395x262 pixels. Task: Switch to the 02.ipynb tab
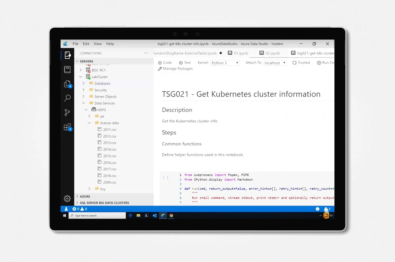pyautogui.click(x=270, y=53)
